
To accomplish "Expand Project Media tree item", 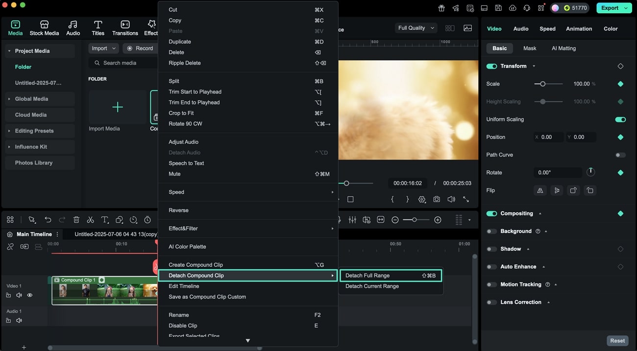I will tap(9, 51).
